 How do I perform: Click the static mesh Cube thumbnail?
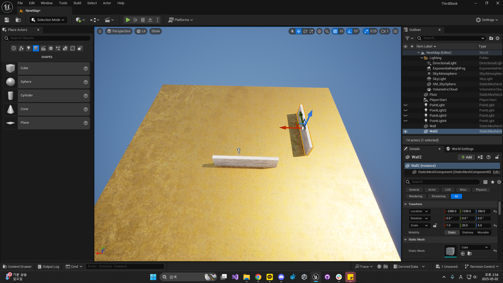(450, 251)
